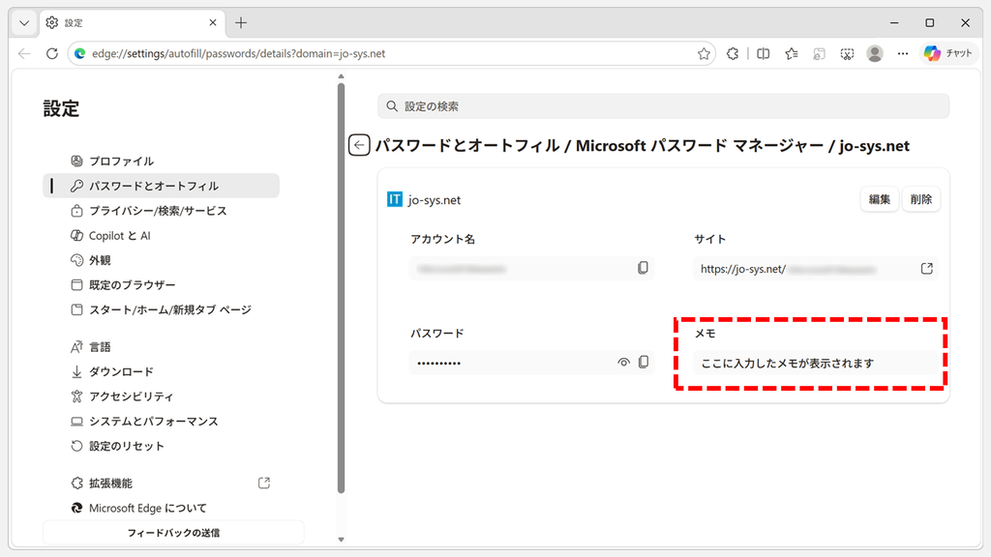Open the Extensions puzzle icon
The height and width of the screenshot is (557, 991).
[x=733, y=54]
